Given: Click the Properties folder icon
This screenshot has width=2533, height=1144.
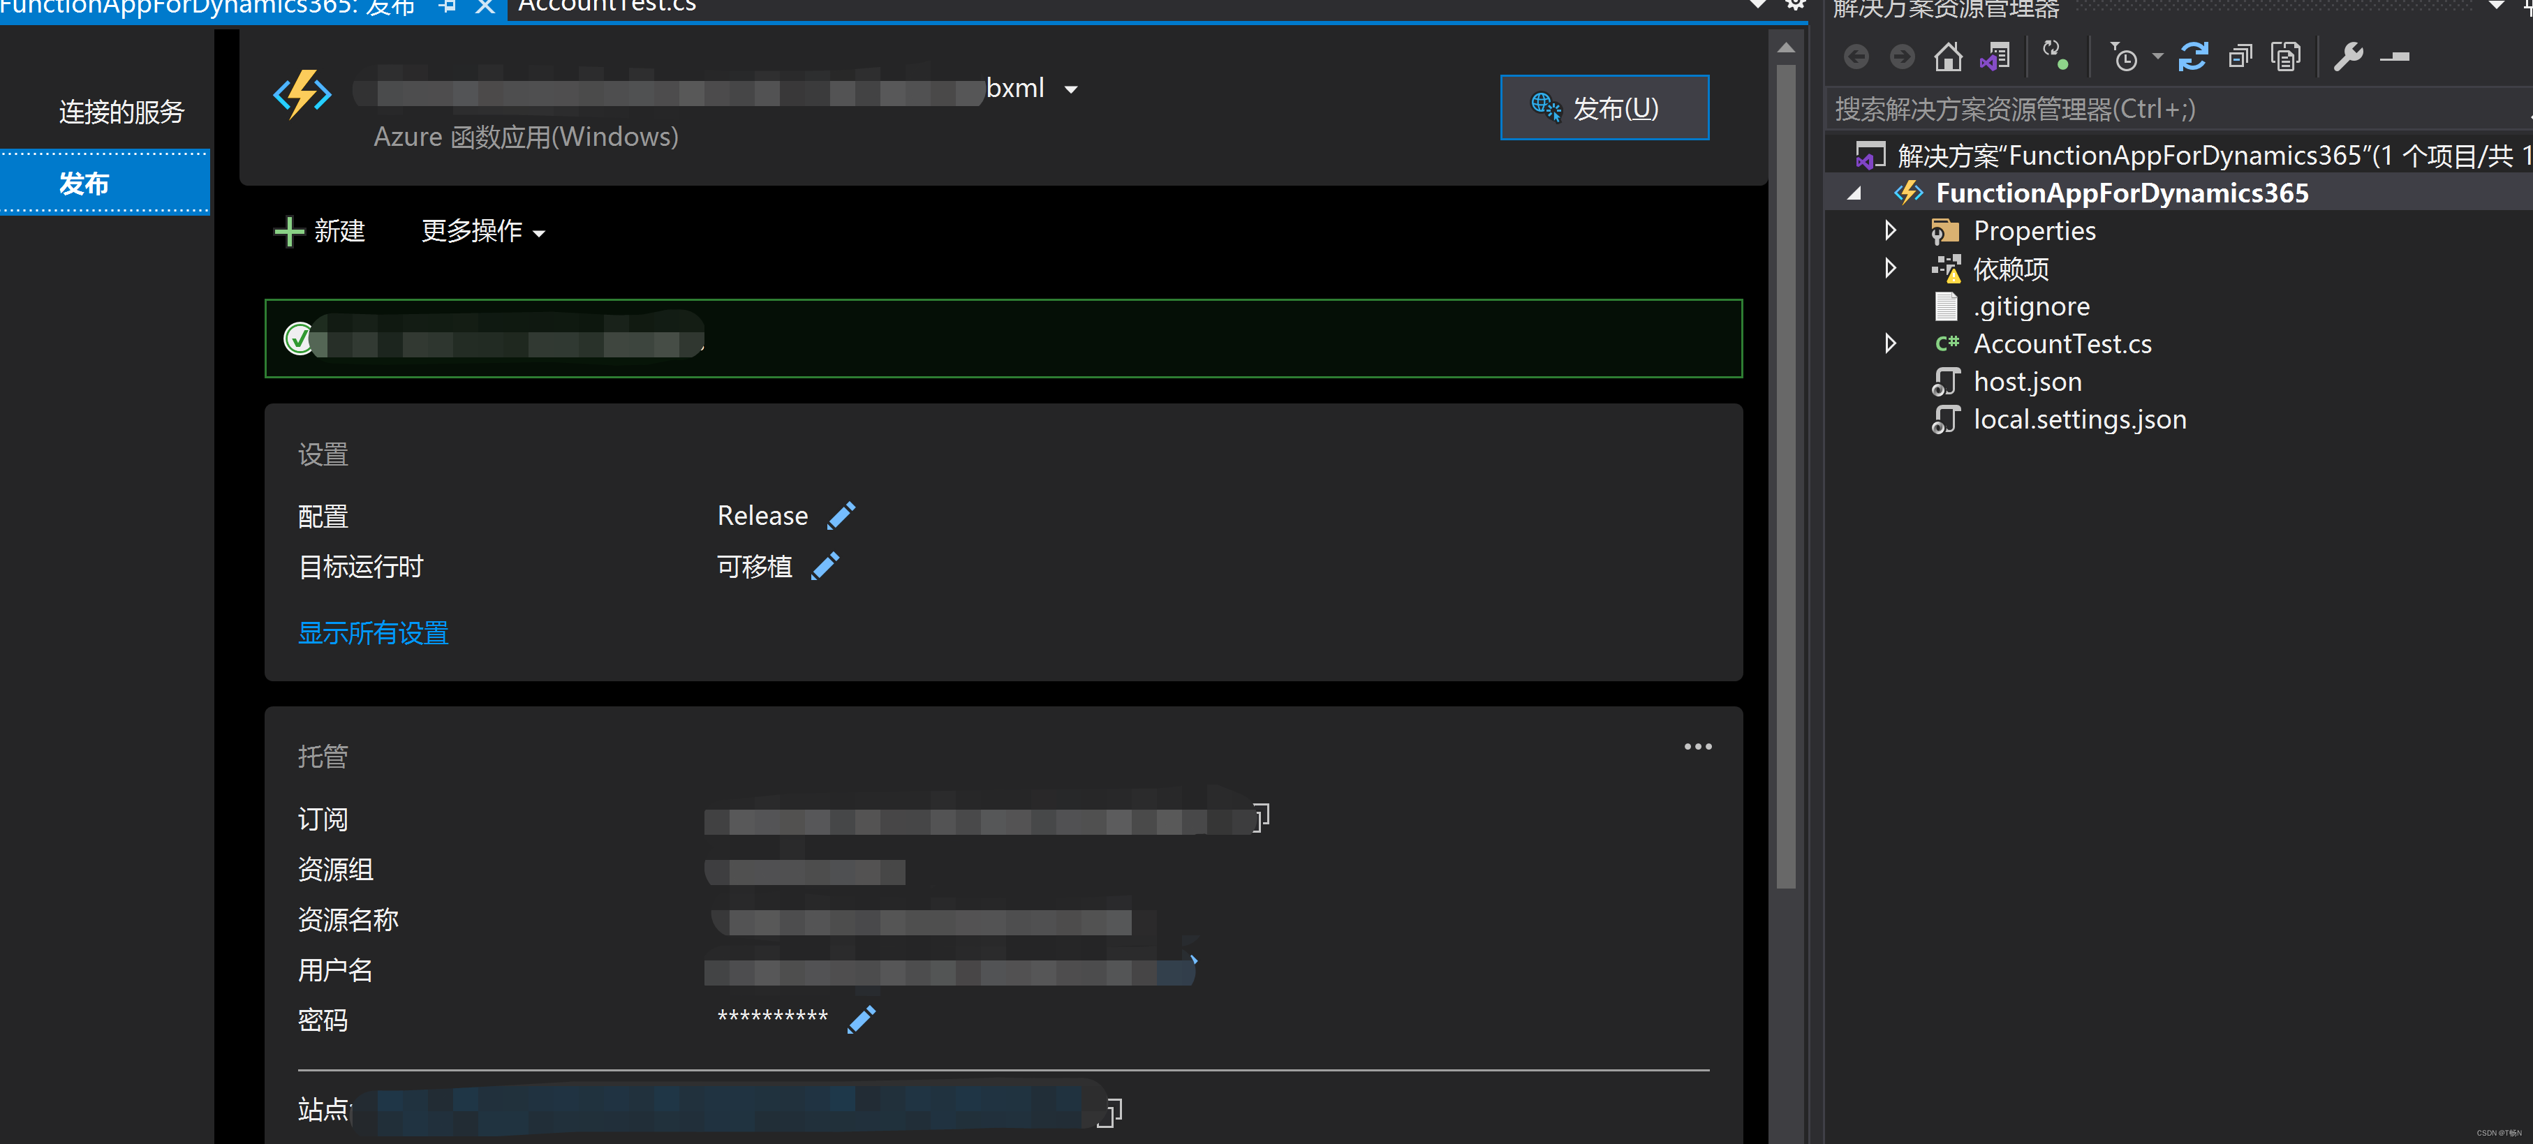Looking at the screenshot, I should click(1945, 232).
